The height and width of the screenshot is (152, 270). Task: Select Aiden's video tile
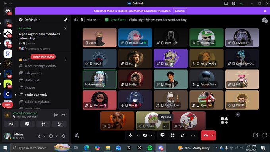[x=100, y=38]
